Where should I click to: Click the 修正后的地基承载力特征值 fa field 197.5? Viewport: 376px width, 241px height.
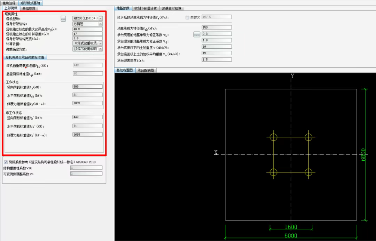(x=217, y=17)
